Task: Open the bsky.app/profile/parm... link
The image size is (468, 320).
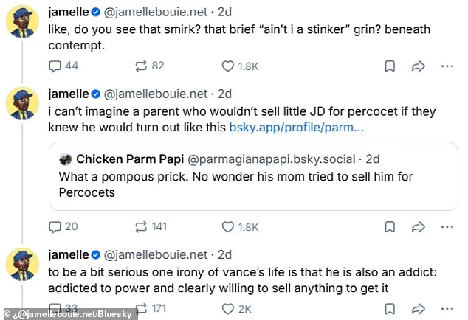Action: pyautogui.click(x=296, y=128)
